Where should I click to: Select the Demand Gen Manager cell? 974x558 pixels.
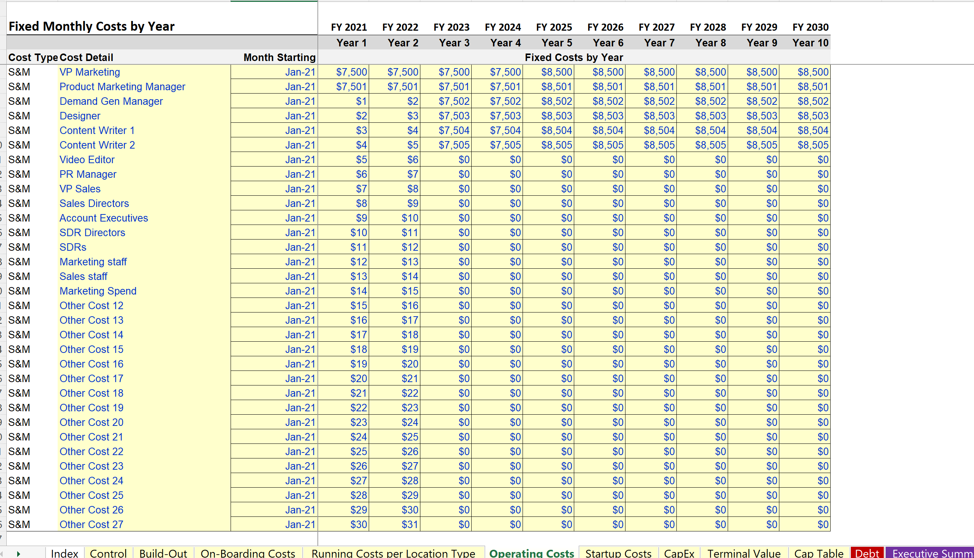pos(144,101)
